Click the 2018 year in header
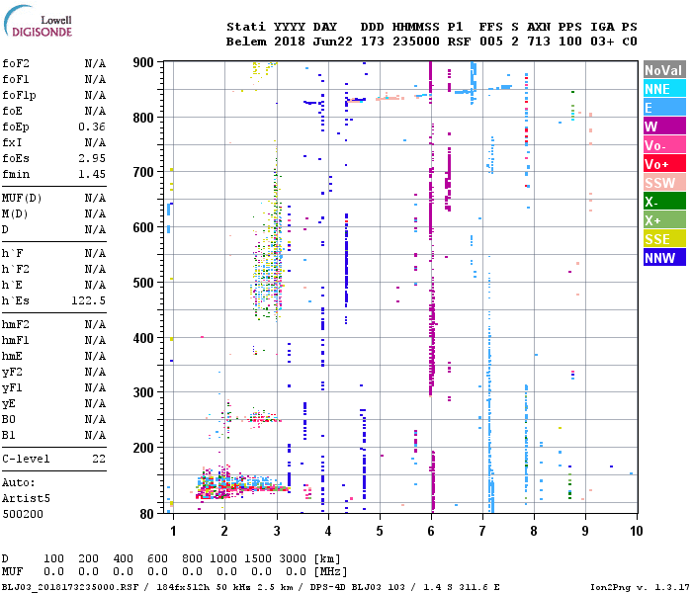The width and height of the screenshot is (692, 593). [x=289, y=42]
